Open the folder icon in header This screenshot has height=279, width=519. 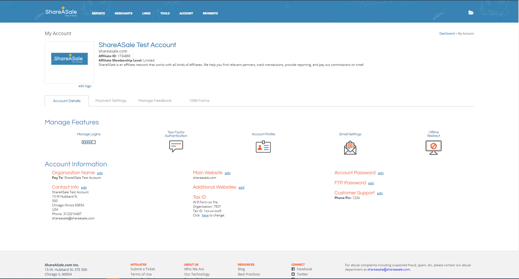(x=471, y=13)
